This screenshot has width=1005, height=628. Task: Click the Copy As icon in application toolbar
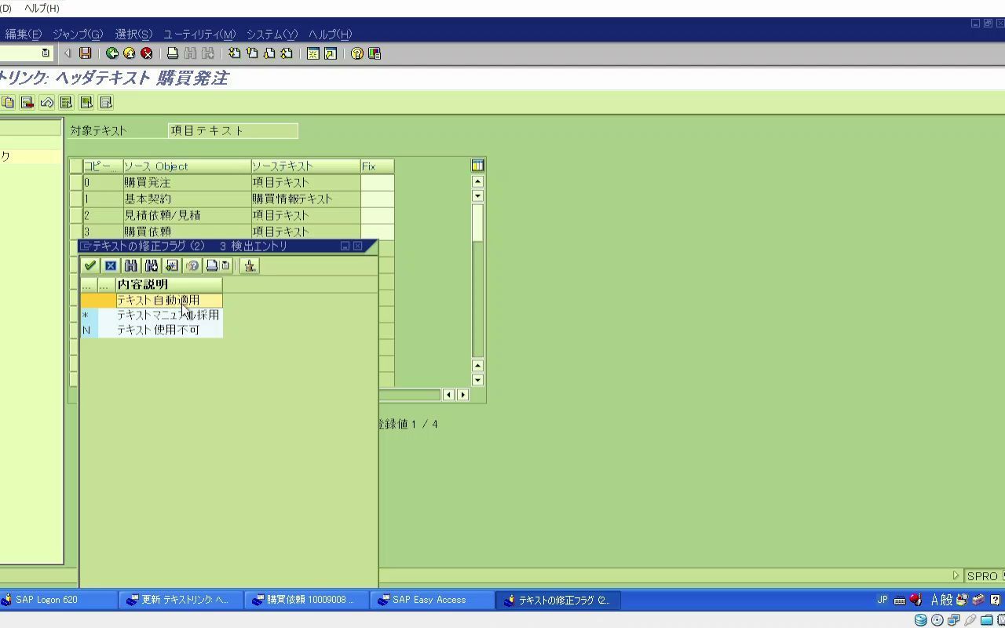(8, 102)
